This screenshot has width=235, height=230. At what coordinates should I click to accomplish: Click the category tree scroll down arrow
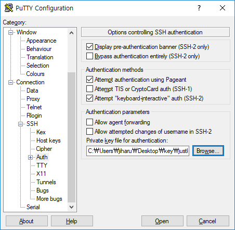click(x=71, y=207)
